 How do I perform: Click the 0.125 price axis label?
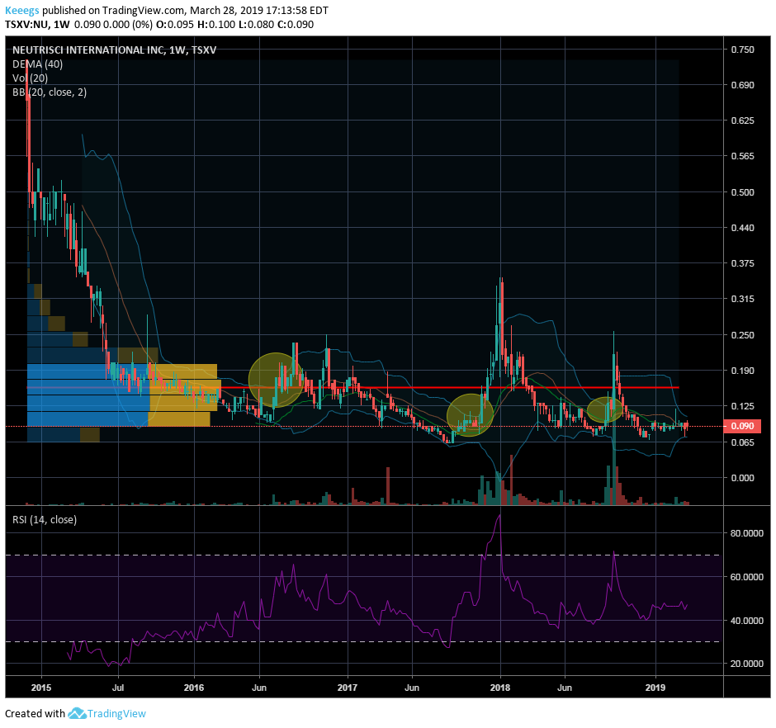[742, 406]
